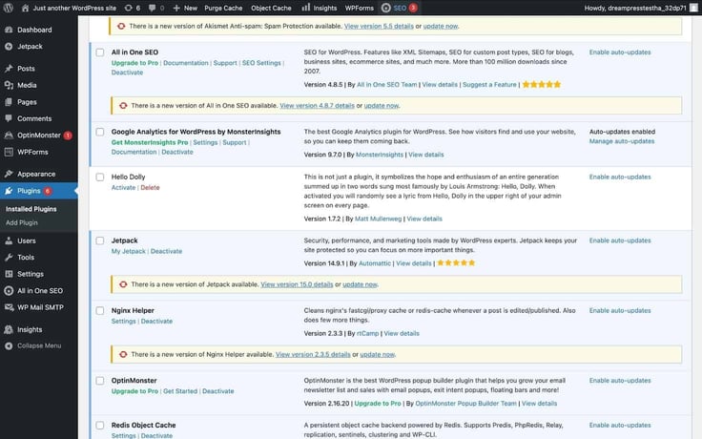Click Suggest a Feature link

489,85
